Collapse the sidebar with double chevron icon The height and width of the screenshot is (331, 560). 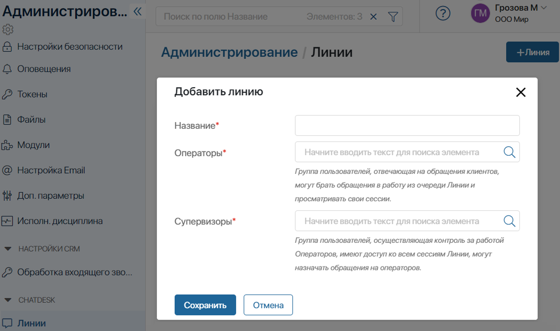coord(137,12)
